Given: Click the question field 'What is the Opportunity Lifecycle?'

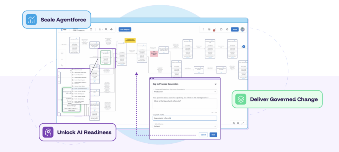Looking at the screenshot, I should pos(185,104).
